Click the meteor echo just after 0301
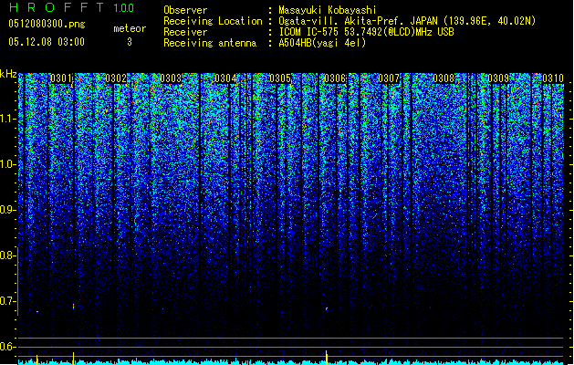The image size is (574, 365). (74, 307)
